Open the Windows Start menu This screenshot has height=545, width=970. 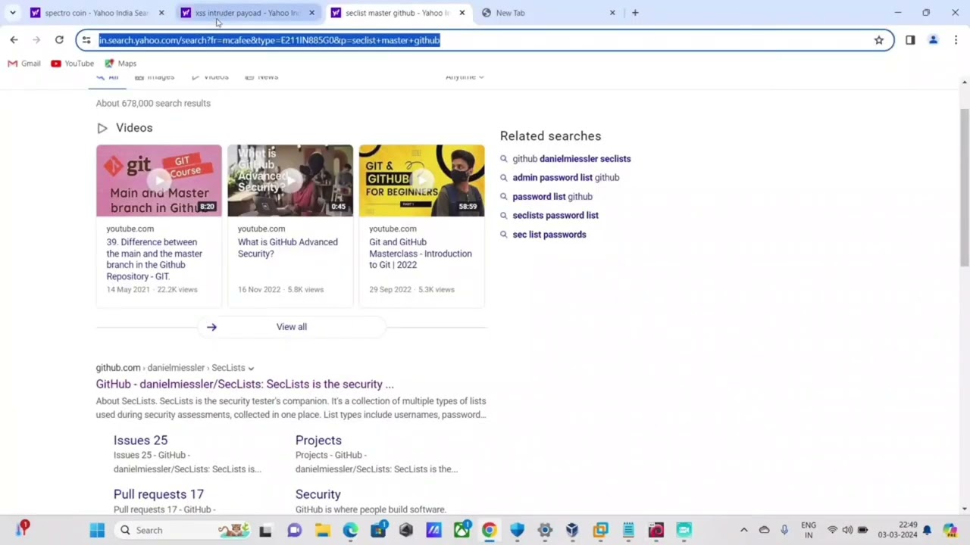[97, 531]
